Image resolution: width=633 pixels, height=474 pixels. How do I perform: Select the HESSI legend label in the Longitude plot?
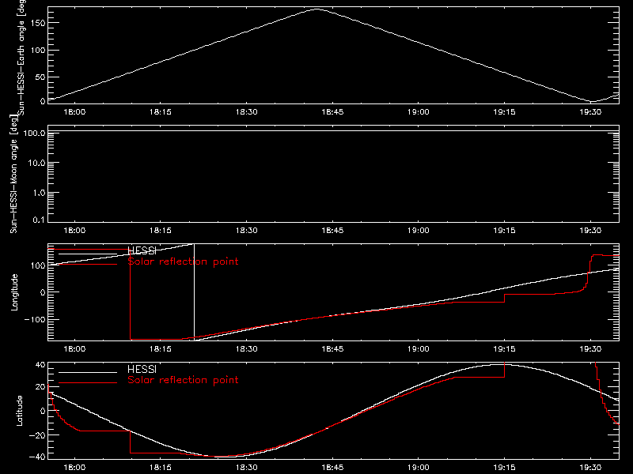pos(142,250)
